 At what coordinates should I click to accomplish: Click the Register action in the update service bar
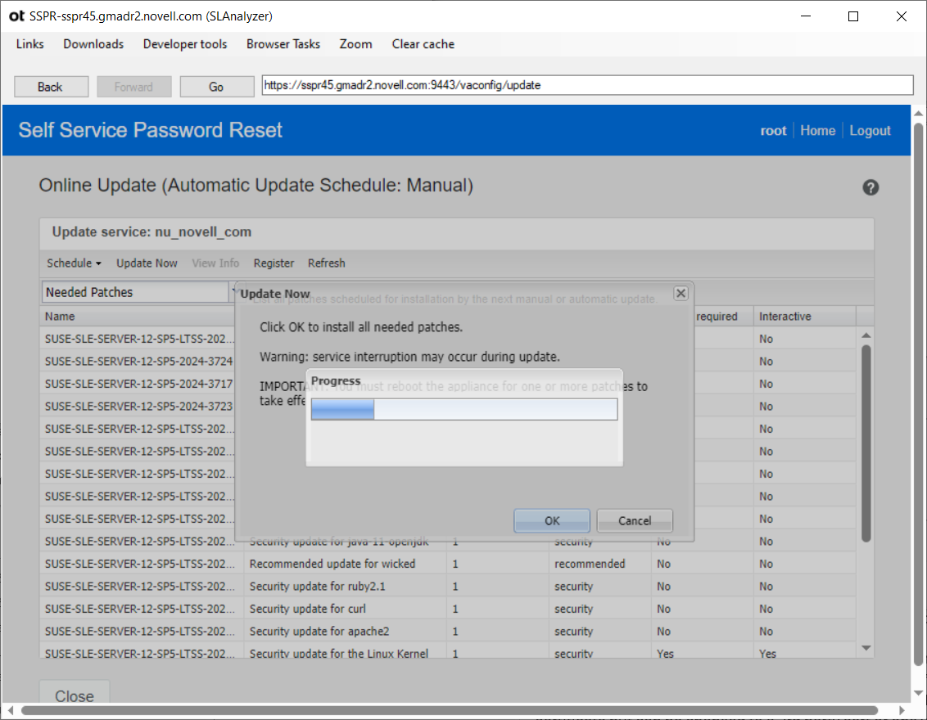[x=274, y=263]
